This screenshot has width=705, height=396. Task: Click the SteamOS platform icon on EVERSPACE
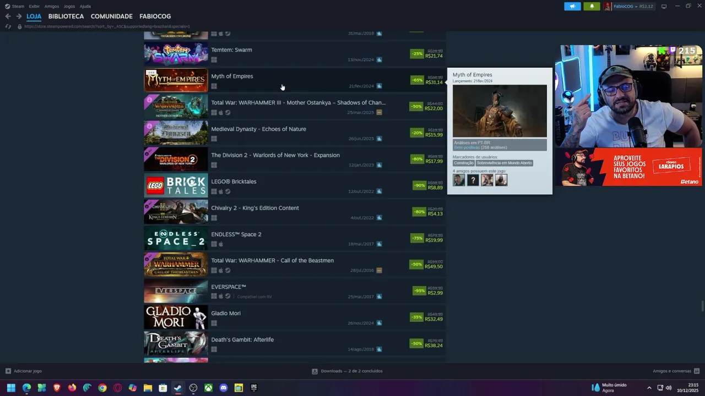point(227,296)
